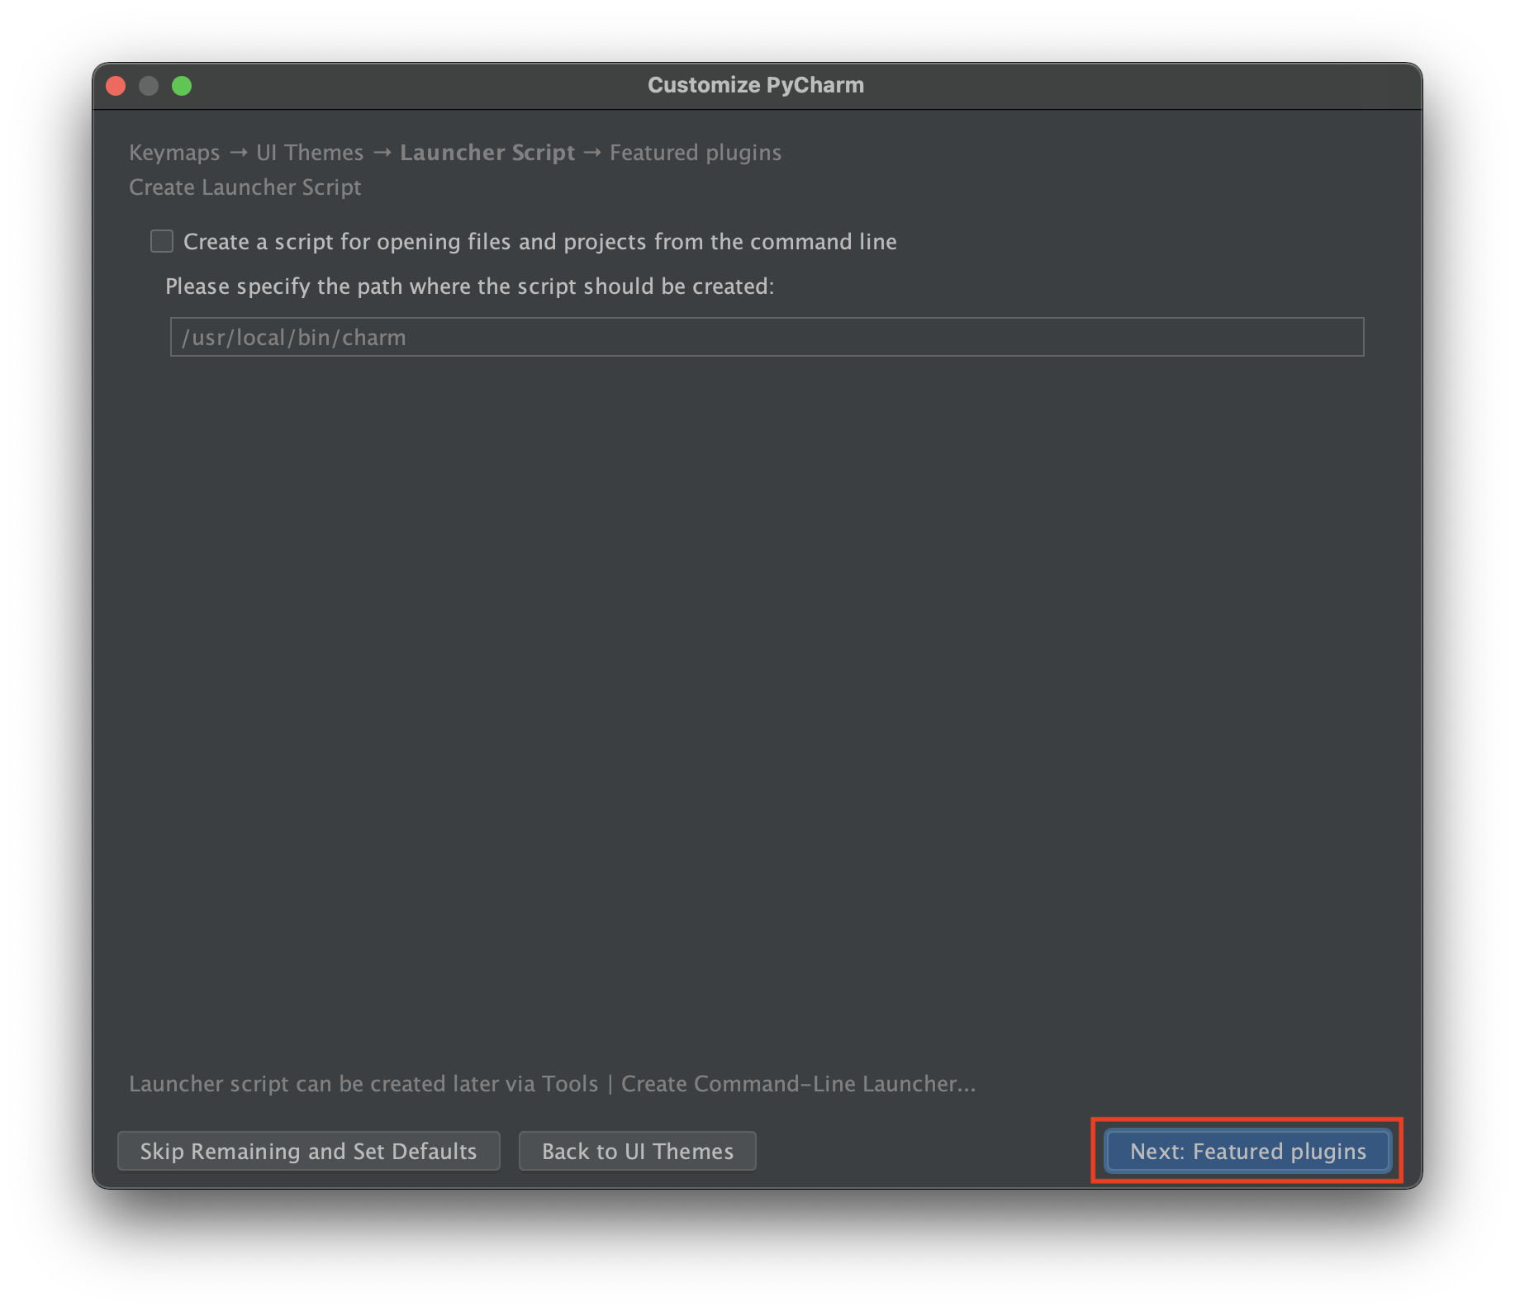
Task: Choose Skip Remaining and Set Defaults
Action: click(x=308, y=1151)
